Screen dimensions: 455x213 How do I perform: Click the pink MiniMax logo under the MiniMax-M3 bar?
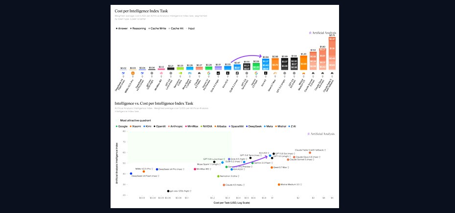coord(161,73)
